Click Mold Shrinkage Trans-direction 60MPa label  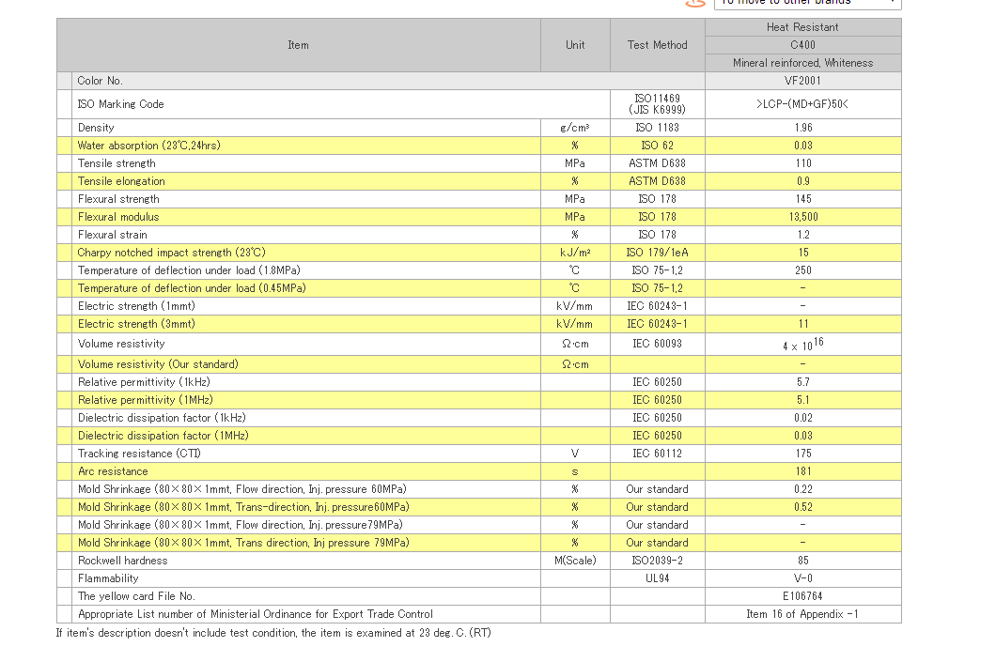[x=243, y=506]
